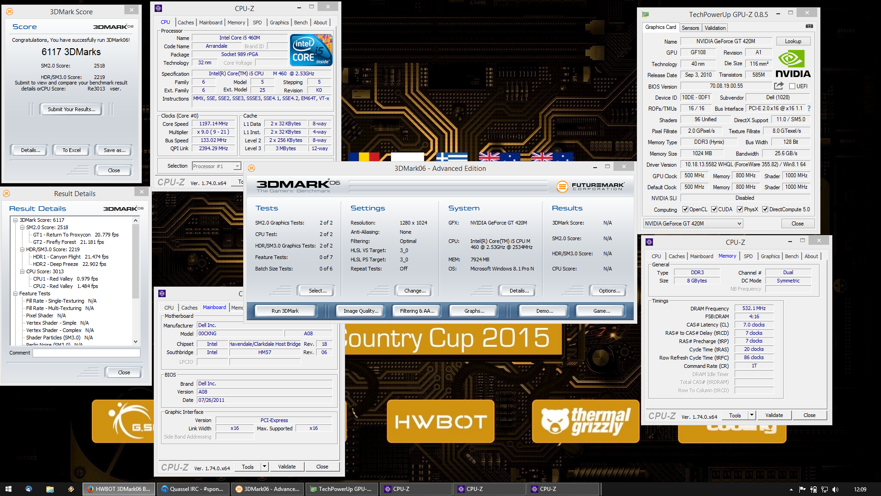
Task: Open Graphics tab in CPU-Z memory window
Action: click(x=770, y=256)
